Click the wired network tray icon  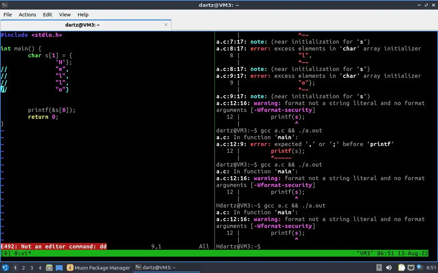pyautogui.click(x=411, y=268)
